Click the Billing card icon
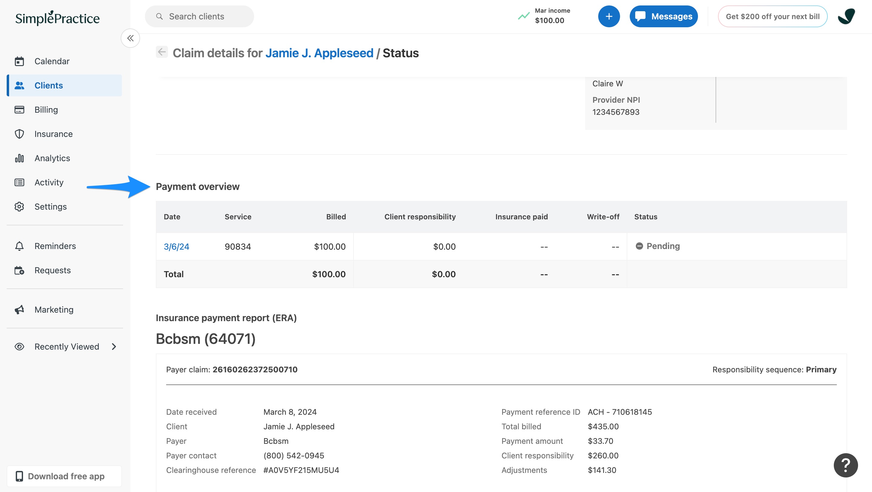Viewport: 872px width, 492px height. point(19,110)
